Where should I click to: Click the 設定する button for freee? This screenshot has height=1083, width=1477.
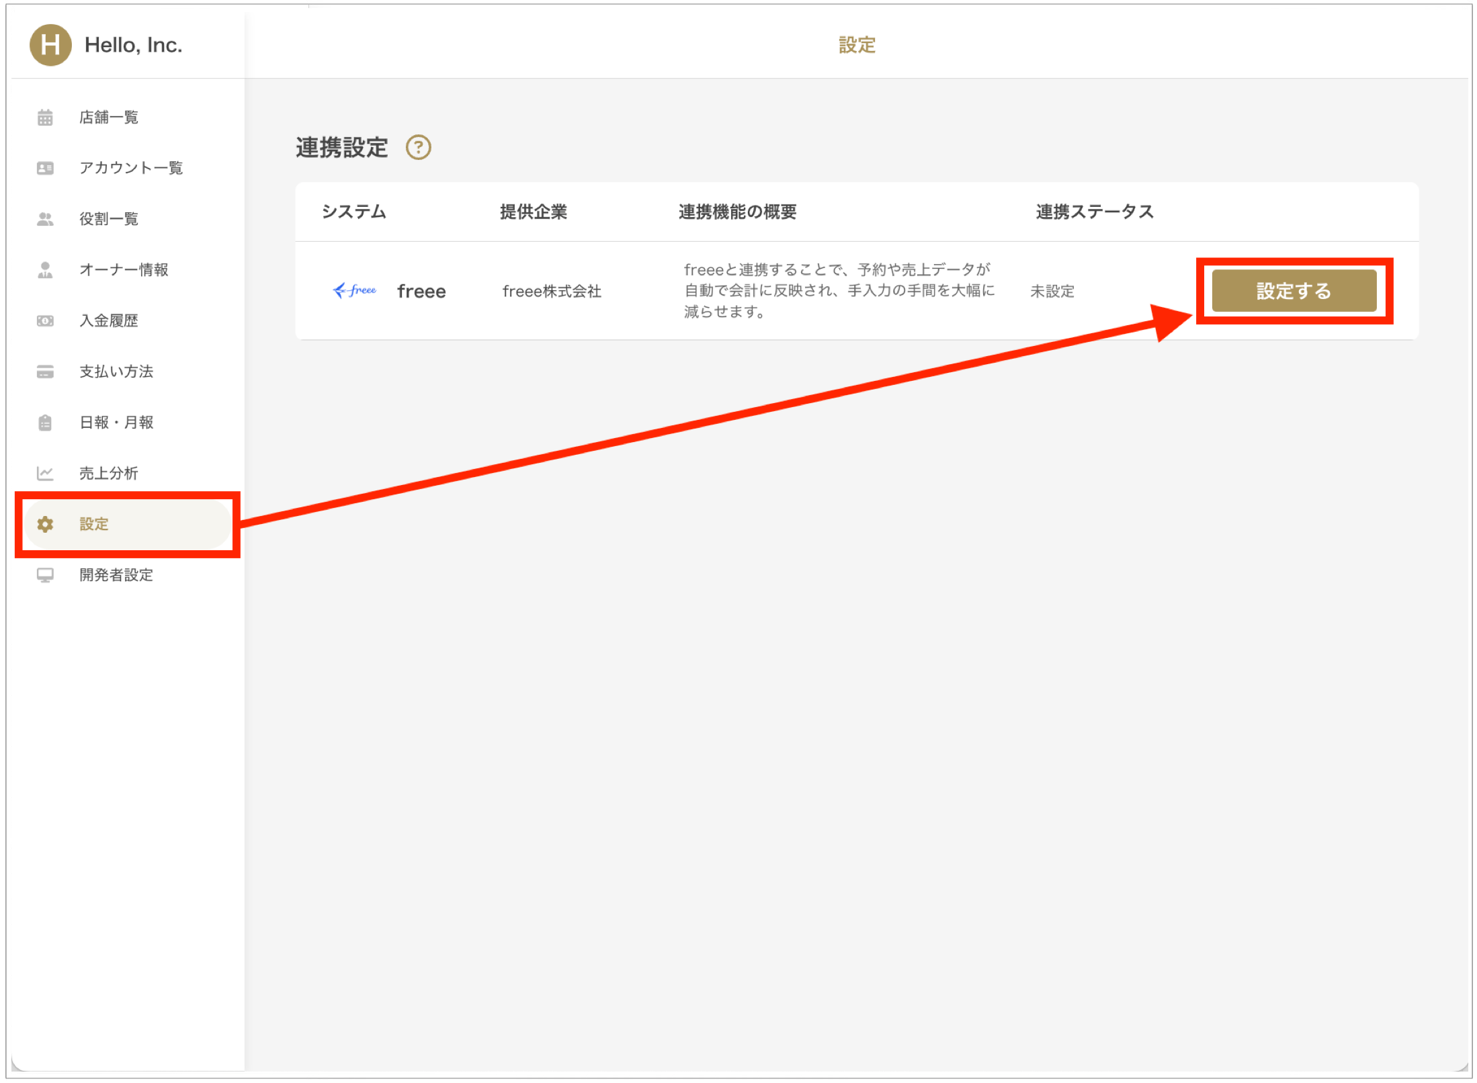[x=1294, y=291]
